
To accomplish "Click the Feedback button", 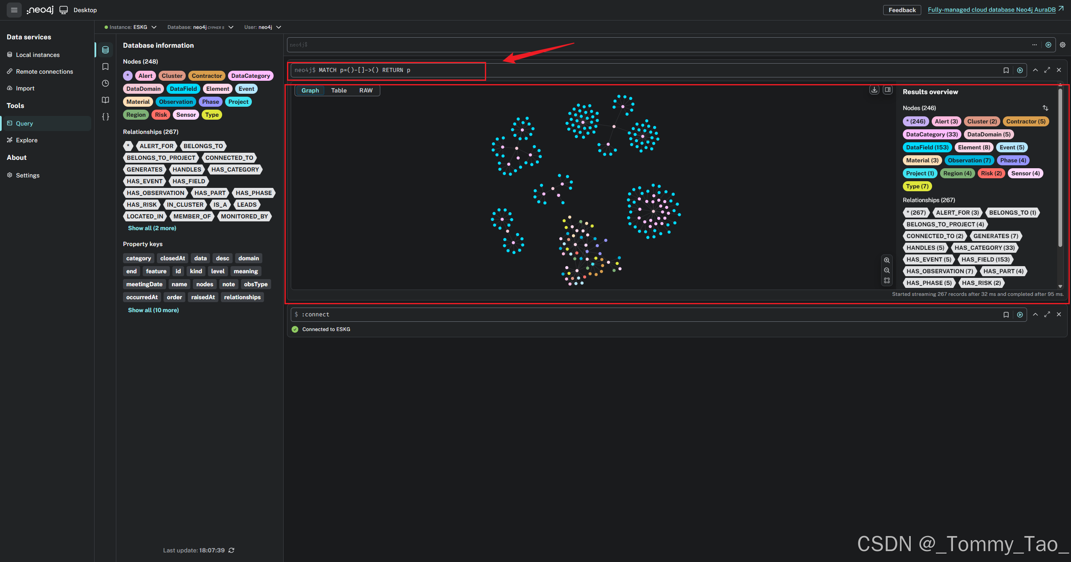I will [902, 10].
